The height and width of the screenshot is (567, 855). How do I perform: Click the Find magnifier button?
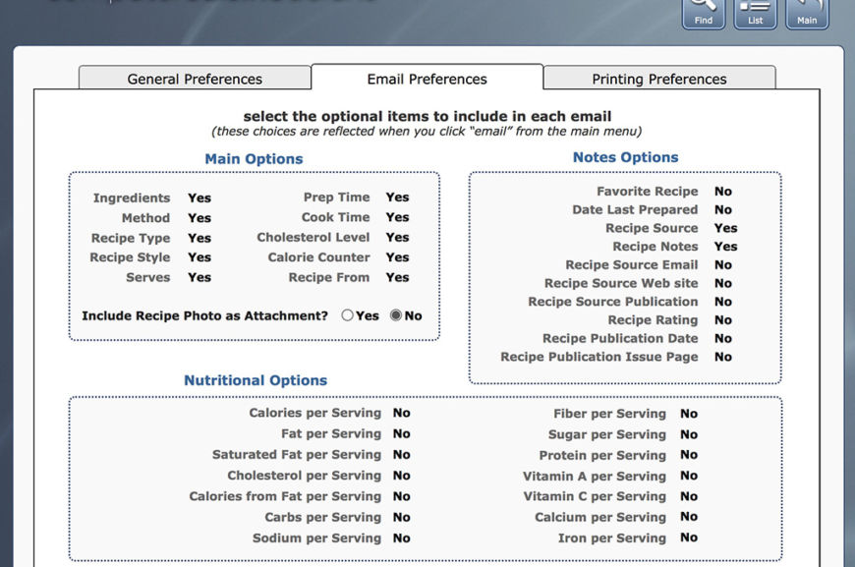(704, 13)
